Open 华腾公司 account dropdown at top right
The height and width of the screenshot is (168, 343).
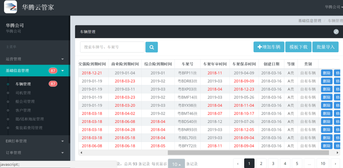[334, 7]
